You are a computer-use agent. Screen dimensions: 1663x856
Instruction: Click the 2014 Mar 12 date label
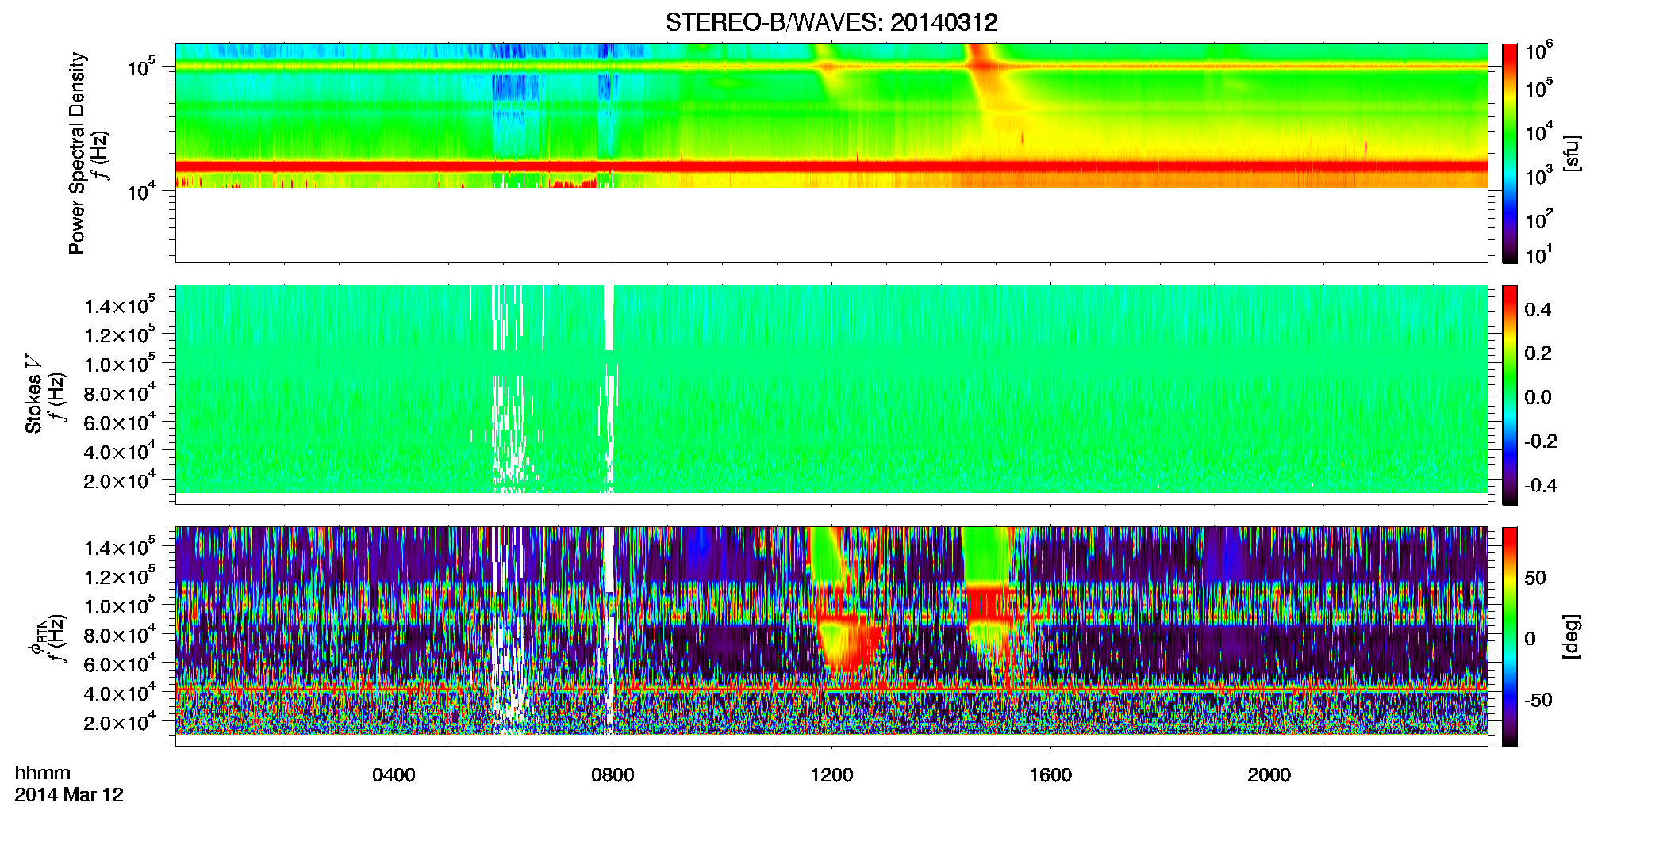point(69,795)
